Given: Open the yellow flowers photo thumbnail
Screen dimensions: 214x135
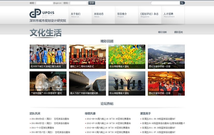Looking at the screenshot, I should point(127,56).
